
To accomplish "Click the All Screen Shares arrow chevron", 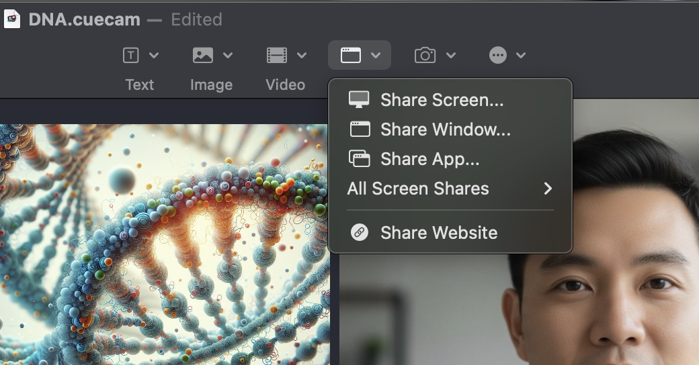I will tap(548, 189).
